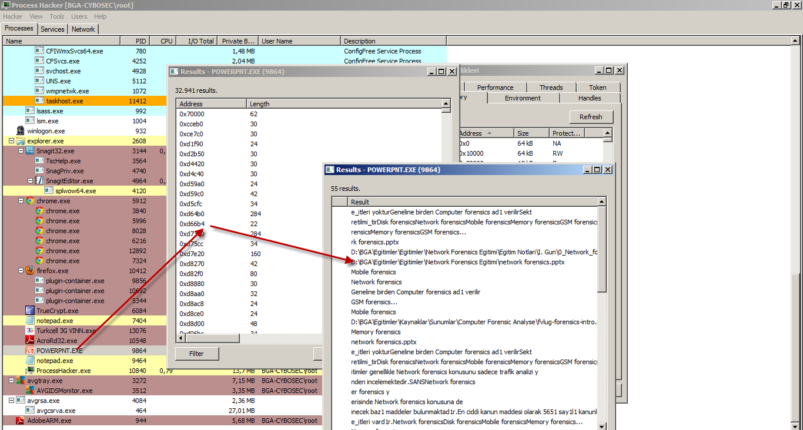The width and height of the screenshot is (803, 430).
Task: Select address row 0x70000 in results
Action: pos(309,114)
